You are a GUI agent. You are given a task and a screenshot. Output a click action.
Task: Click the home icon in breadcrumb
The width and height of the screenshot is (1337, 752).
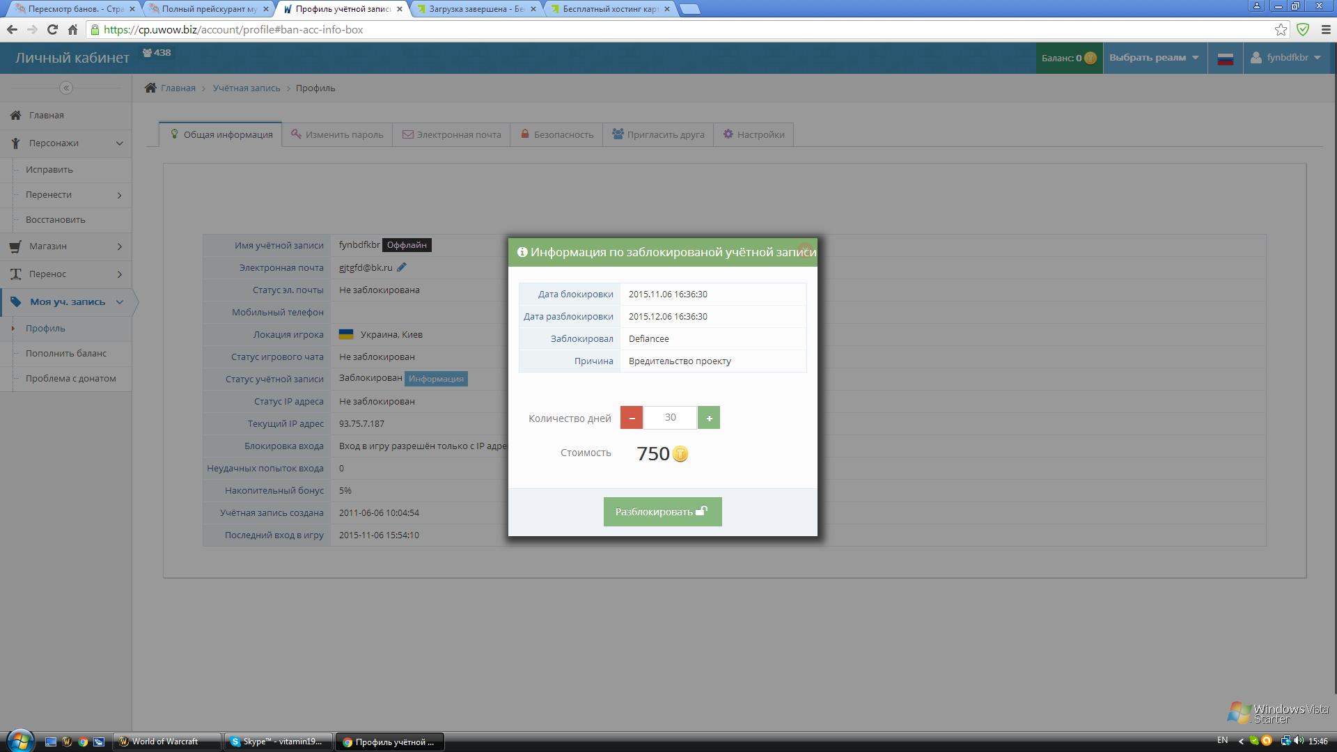coord(150,88)
